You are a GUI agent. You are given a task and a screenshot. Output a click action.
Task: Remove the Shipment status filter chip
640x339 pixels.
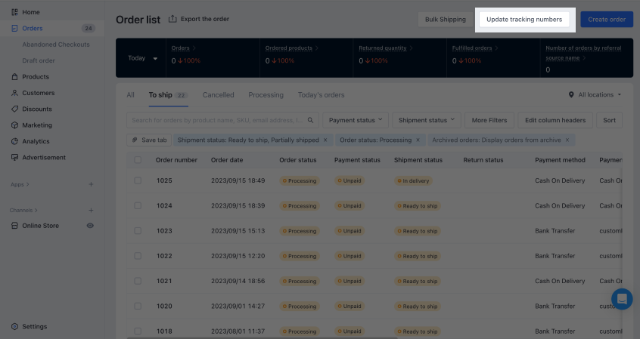(x=325, y=140)
